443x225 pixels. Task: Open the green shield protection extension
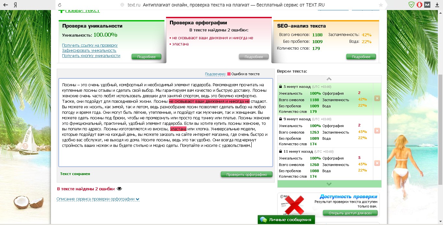[412, 5]
